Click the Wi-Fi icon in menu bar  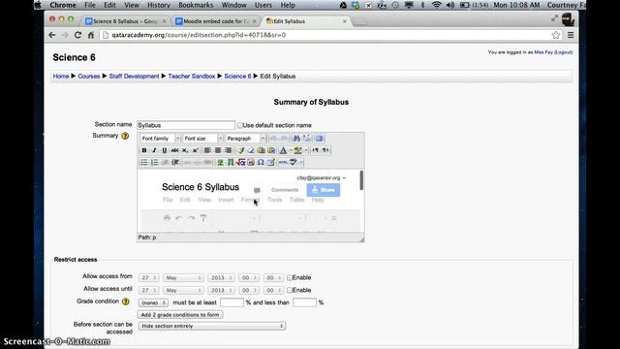pos(437,5)
